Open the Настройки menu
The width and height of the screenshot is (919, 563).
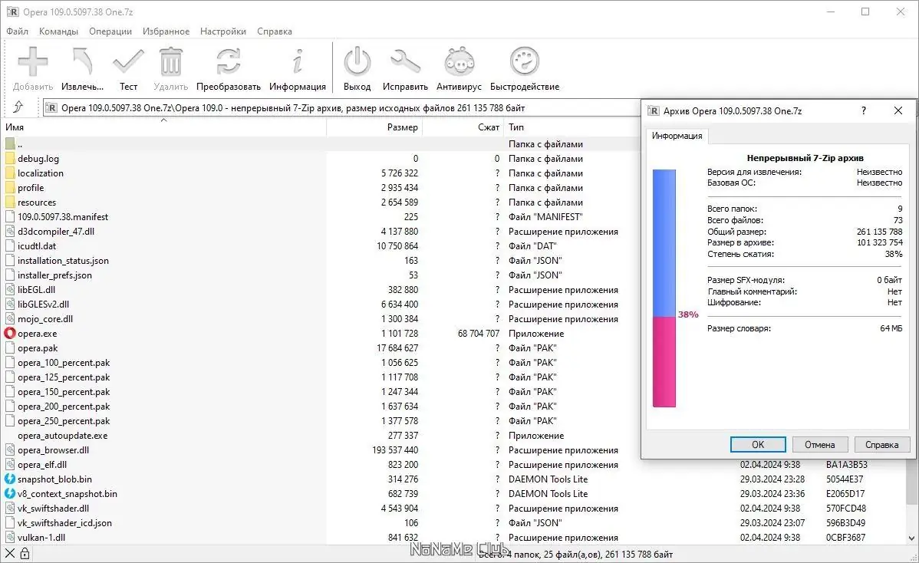[222, 31]
